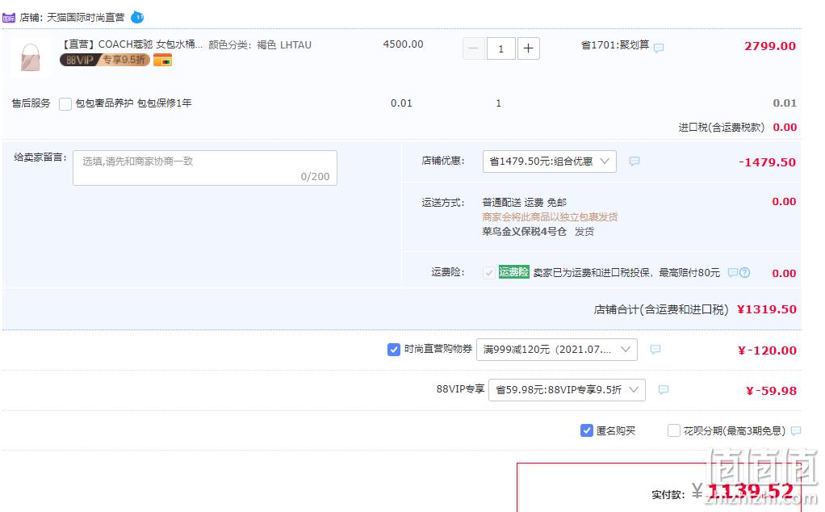This screenshot has height=512, width=825.
Task: Click the Tmall International store logo icon
Action: point(9,18)
